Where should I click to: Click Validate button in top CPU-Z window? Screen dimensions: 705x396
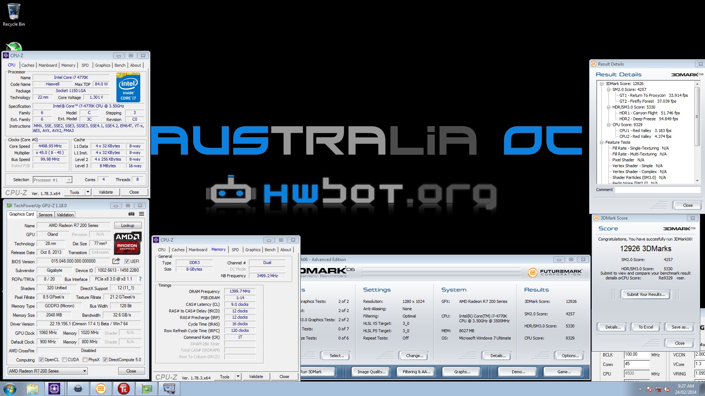tap(106, 192)
